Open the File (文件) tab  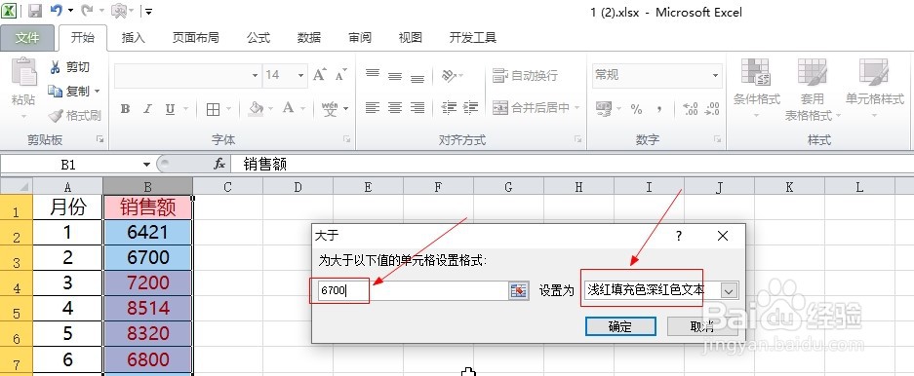pyautogui.click(x=27, y=38)
